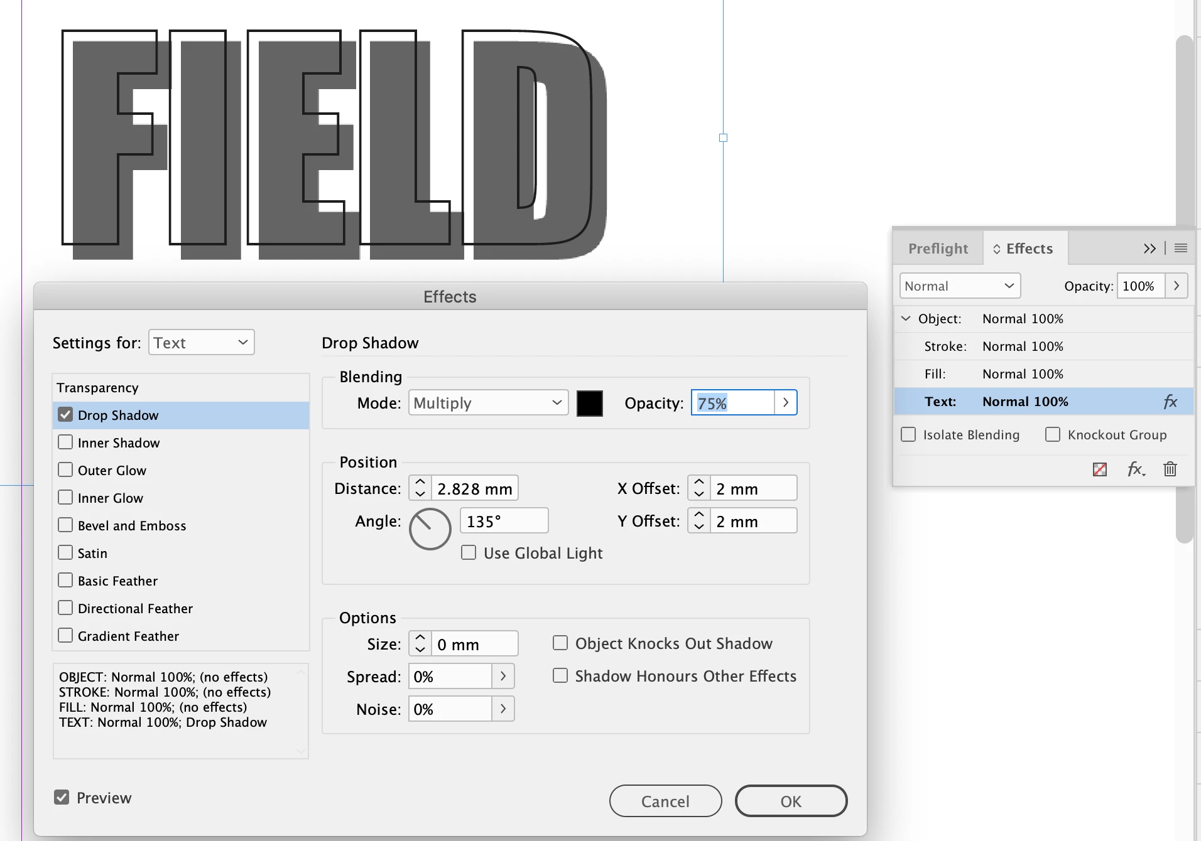The width and height of the screenshot is (1201, 841).
Task: Click the Distance stepper arrows
Action: pos(420,488)
